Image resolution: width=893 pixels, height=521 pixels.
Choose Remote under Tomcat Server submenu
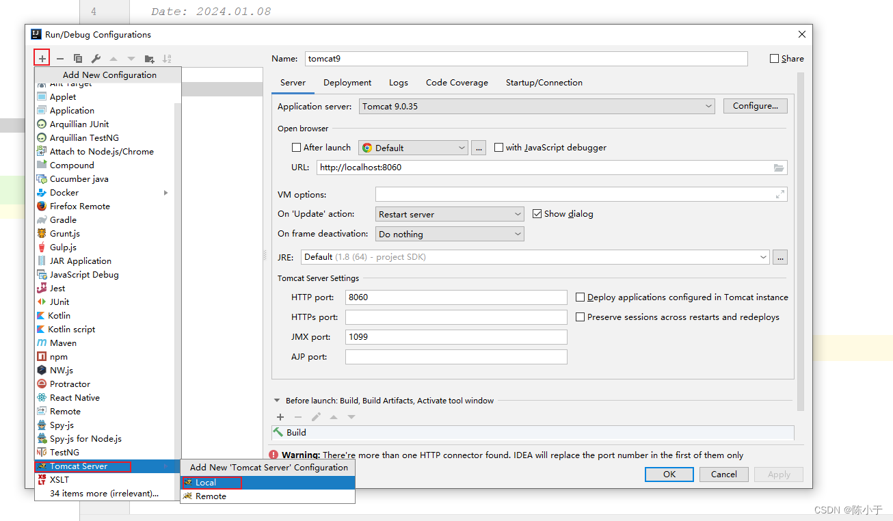[267, 496]
